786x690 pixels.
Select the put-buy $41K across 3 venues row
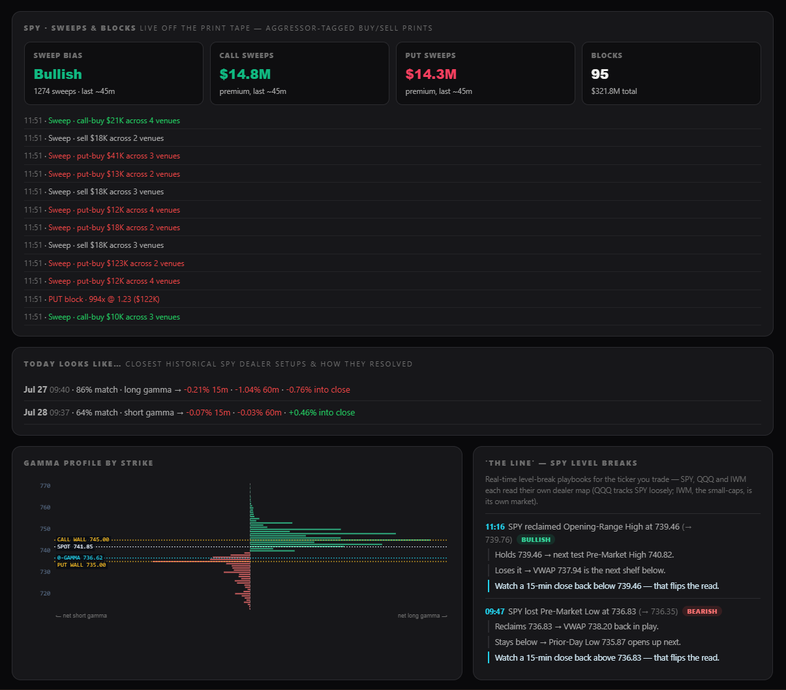pyautogui.click(x=393, y=156)
